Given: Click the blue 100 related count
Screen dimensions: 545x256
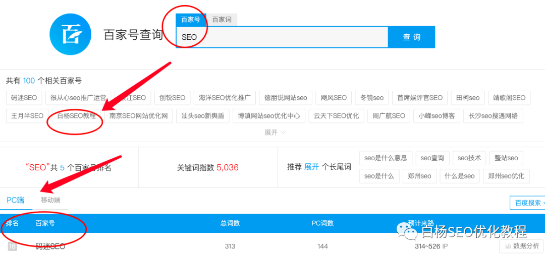Looking at the screenshot, I should click(29, 81).
